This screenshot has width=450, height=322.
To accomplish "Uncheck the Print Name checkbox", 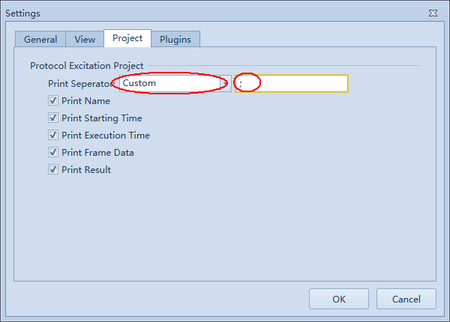I will [x=53, y=100].
